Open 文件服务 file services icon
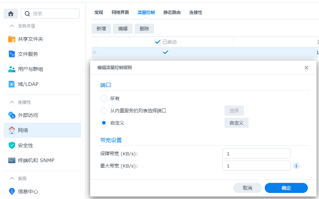Screen dimensions: 319x199 (12, 54)
